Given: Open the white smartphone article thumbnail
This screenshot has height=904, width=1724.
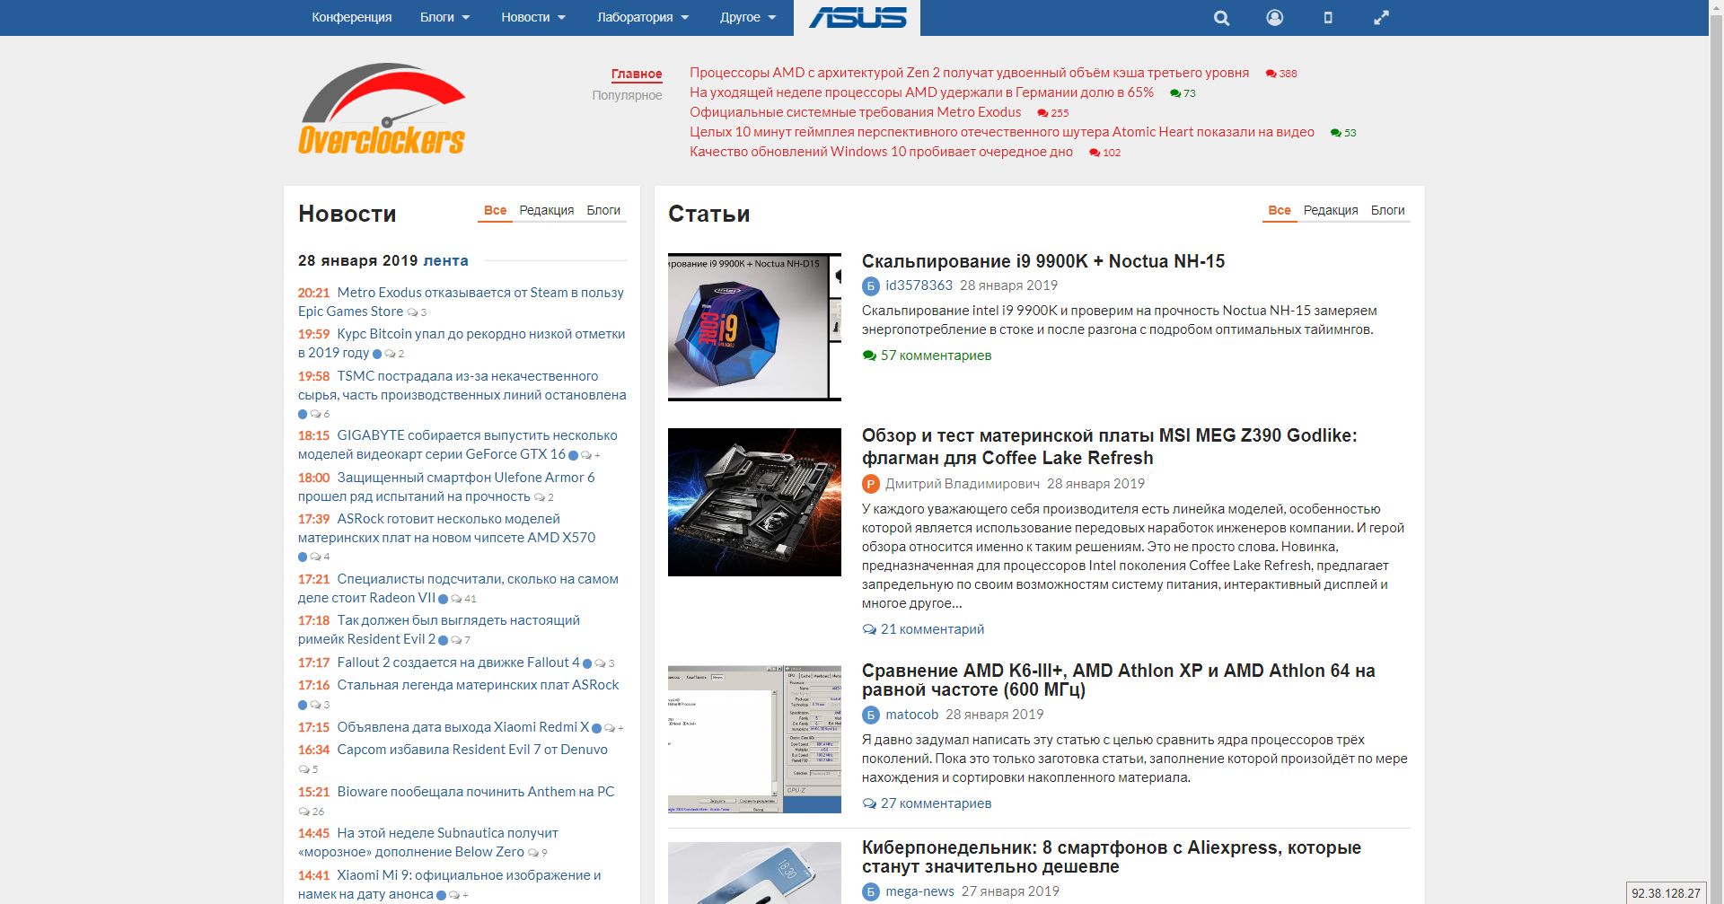Looking at the screenshot, I should click(x=754, y=873).
